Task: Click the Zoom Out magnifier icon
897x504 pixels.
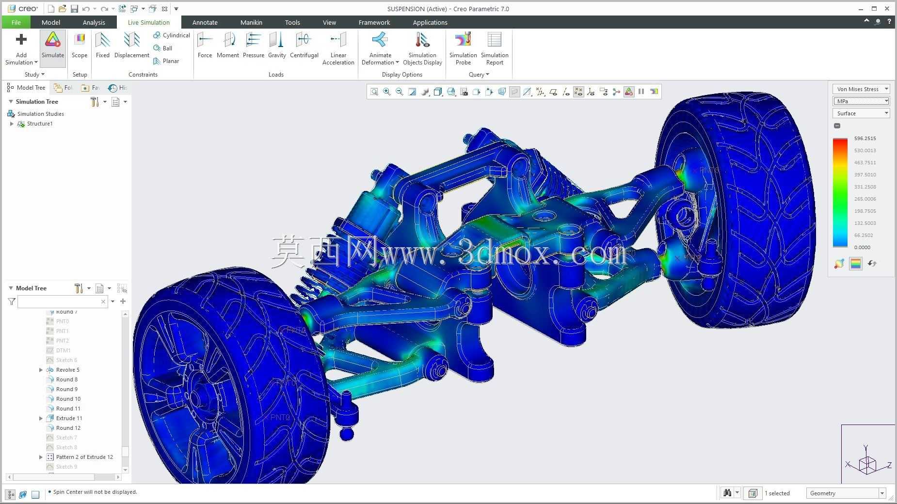Action: coord(399,92)
